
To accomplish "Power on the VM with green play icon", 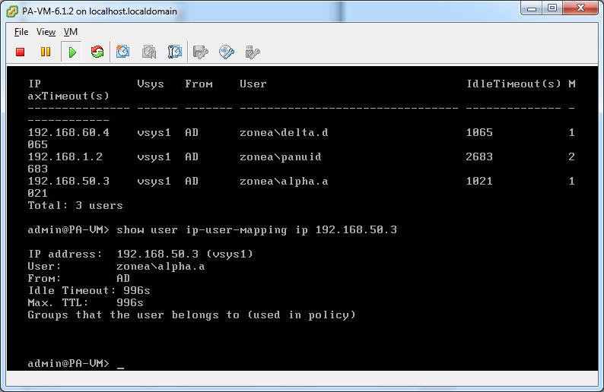I will point(72,52).
